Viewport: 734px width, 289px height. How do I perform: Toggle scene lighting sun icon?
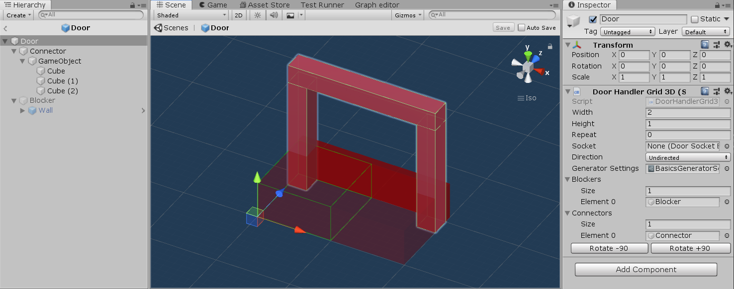[257, 15]
